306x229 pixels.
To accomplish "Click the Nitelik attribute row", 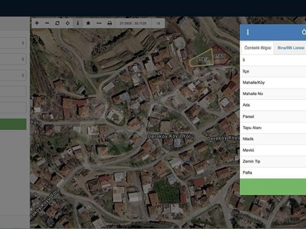I will [273, 139].
